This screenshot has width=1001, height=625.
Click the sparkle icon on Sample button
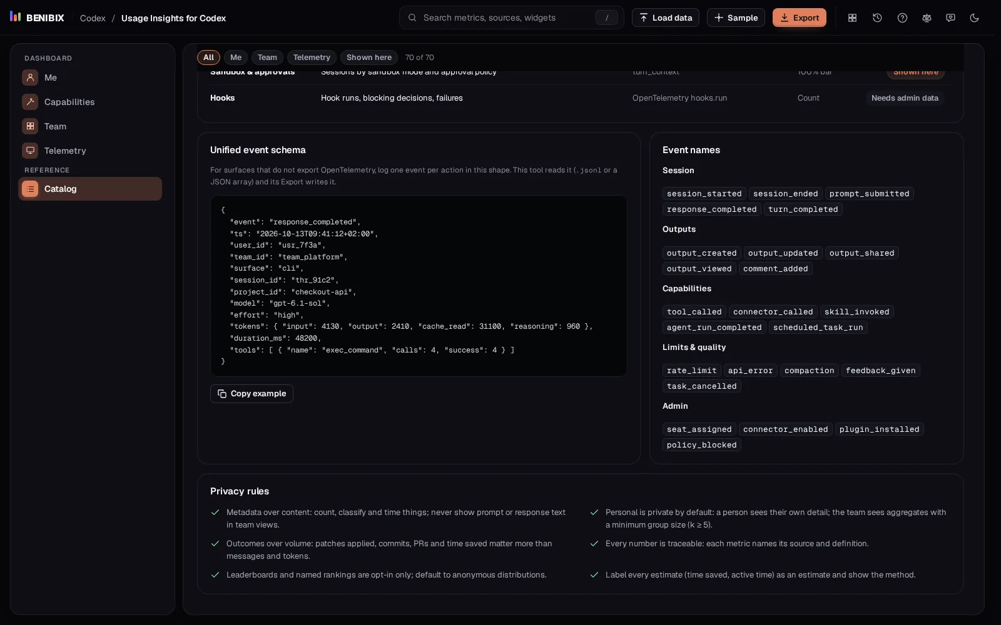[719, 17]
